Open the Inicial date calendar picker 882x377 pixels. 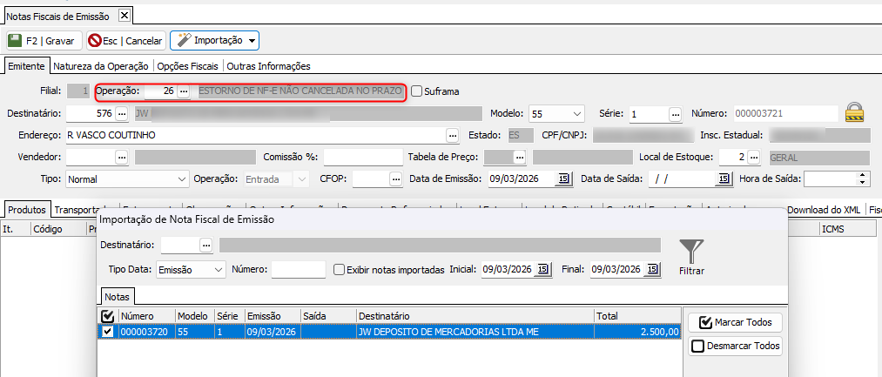coord(542,270)
